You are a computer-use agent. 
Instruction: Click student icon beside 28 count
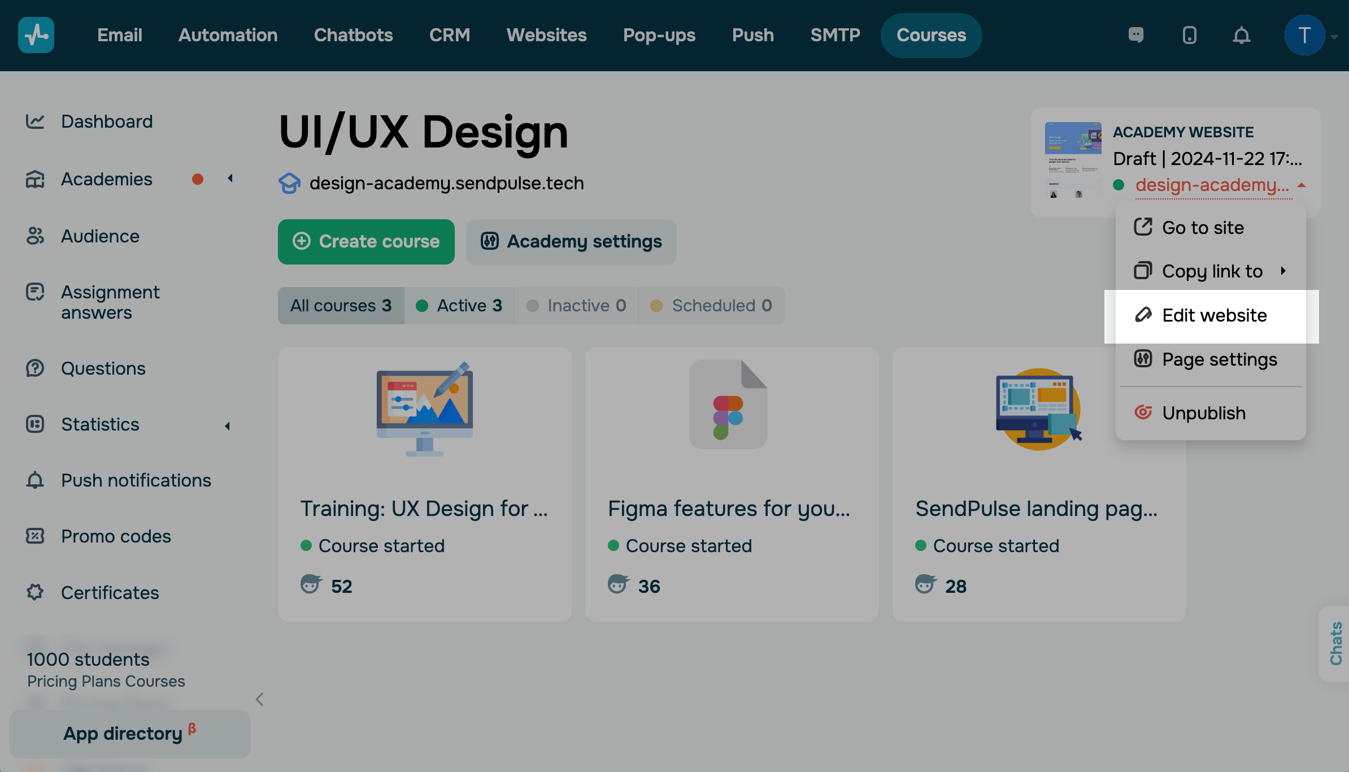click(925, 584)
